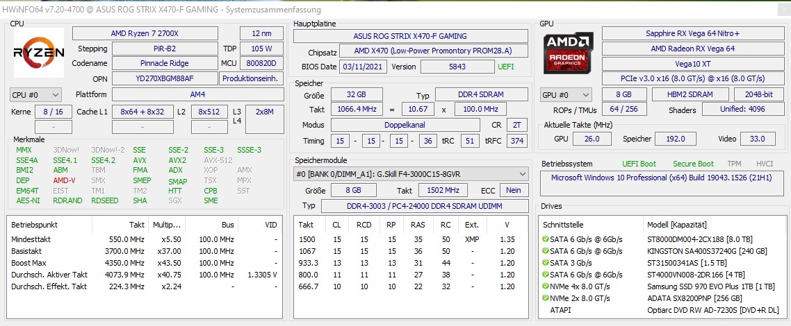This screenshot has height=326, width=791.
Task: Click the mainboard name ASUS ROG STRIX X470-F GAMING field
Action: (411, 35)
